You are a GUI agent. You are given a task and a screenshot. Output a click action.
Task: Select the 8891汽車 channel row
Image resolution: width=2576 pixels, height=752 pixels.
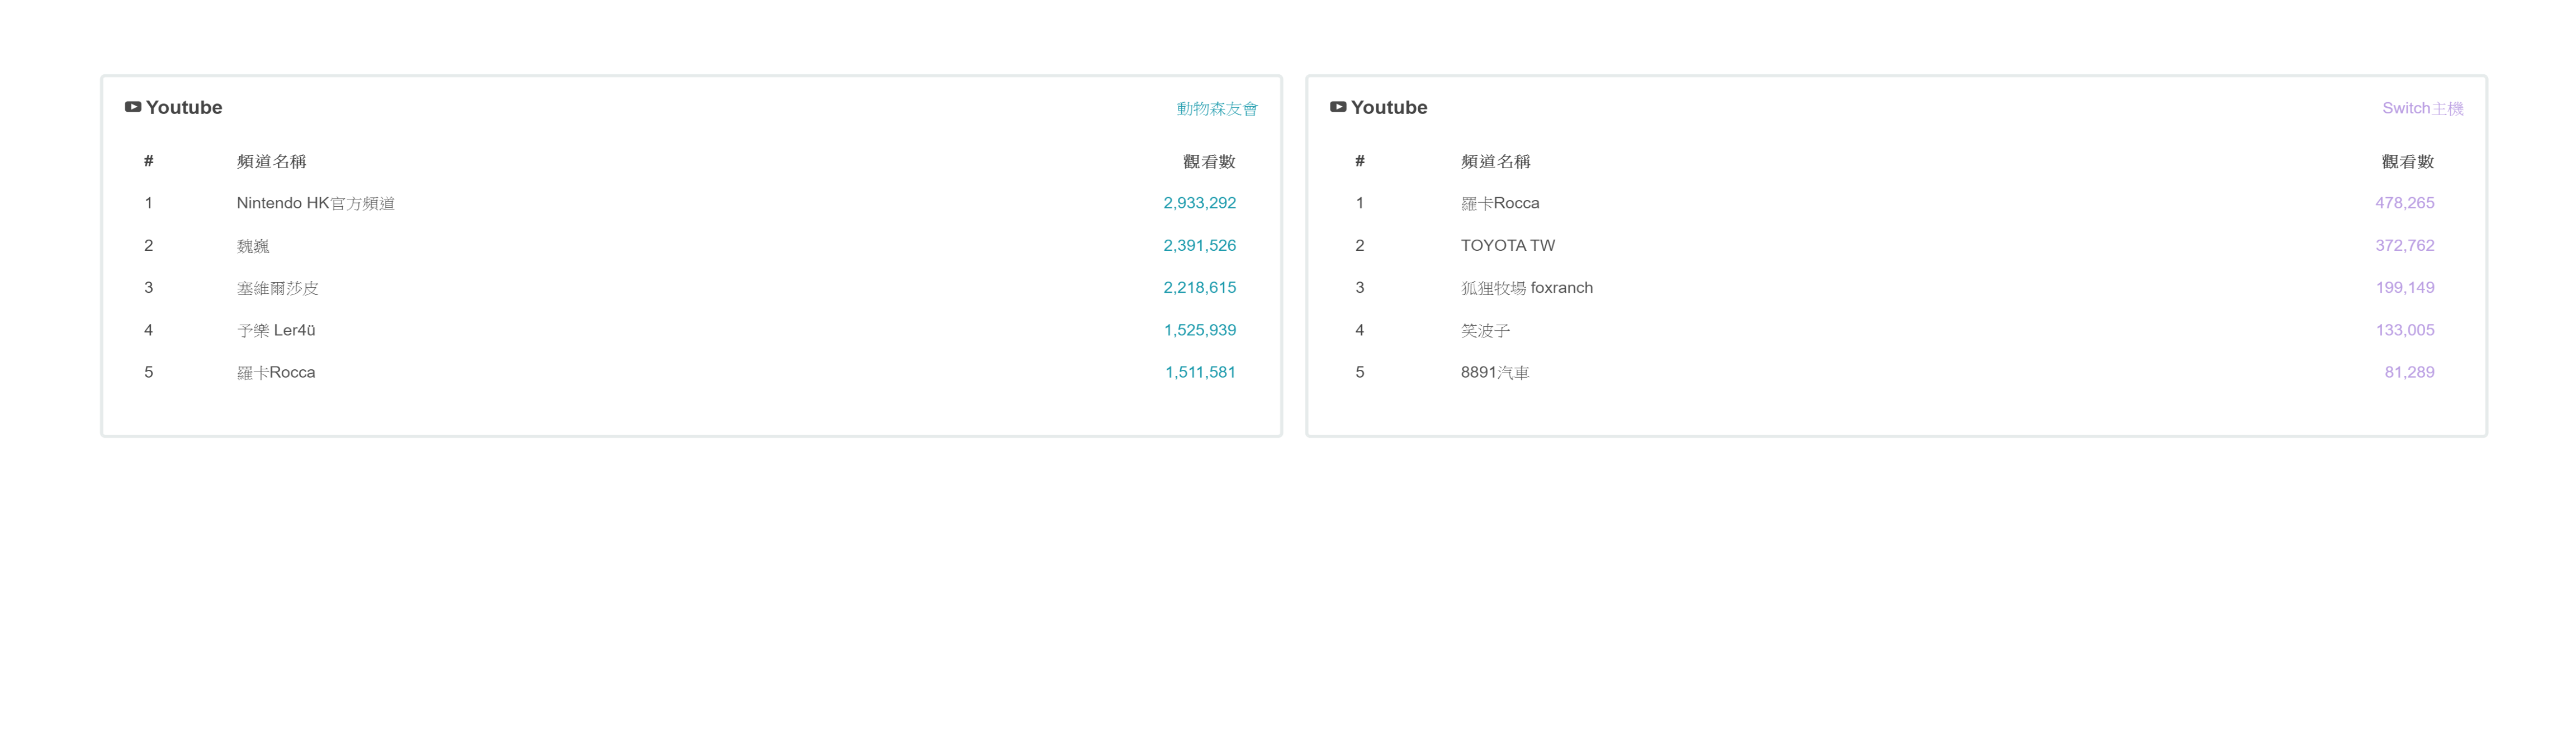coord(1494,372)
